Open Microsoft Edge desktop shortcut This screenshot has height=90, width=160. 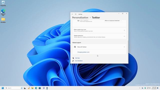point(3,12)
